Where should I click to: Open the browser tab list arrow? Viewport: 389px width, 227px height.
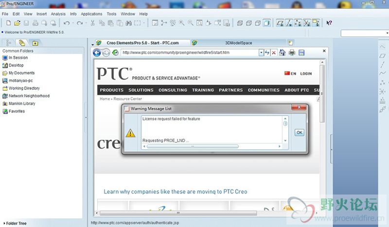click(x=92, y=45)
